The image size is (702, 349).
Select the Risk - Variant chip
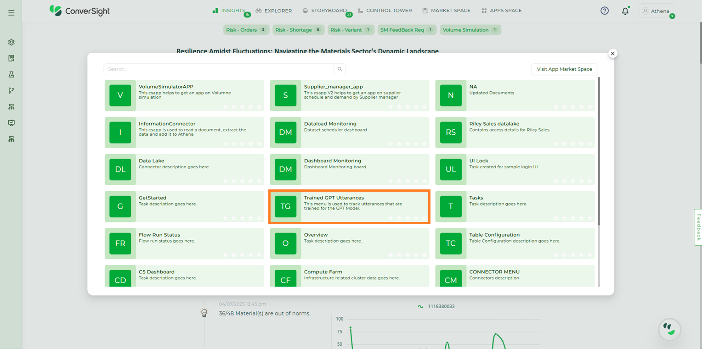pyautogui.click(x=351, y=30)
